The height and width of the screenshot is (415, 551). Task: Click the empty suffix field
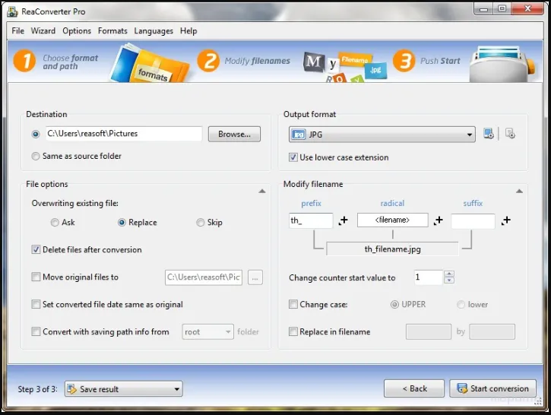pos(473,221)
